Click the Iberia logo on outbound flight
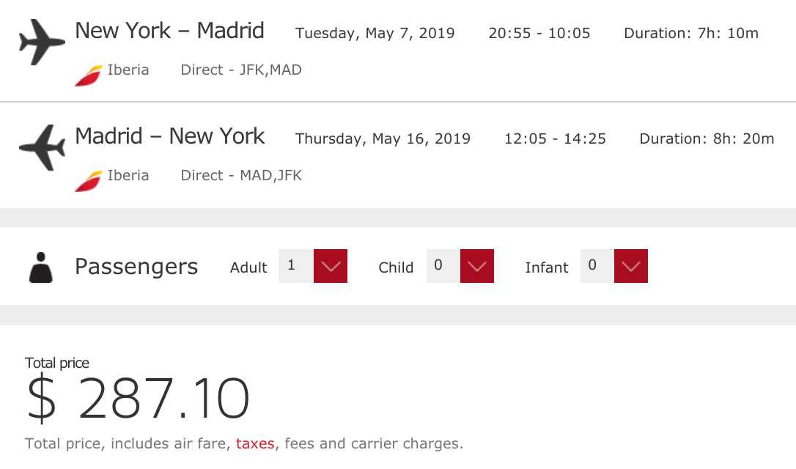 (x=88, y=75)
